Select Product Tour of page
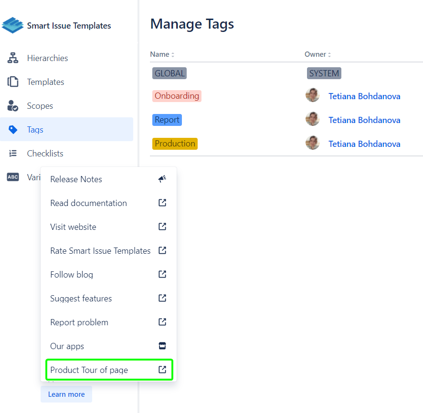The height and width of the screenshot is (413, 423). pyautogui.click(x=89, y=370)
